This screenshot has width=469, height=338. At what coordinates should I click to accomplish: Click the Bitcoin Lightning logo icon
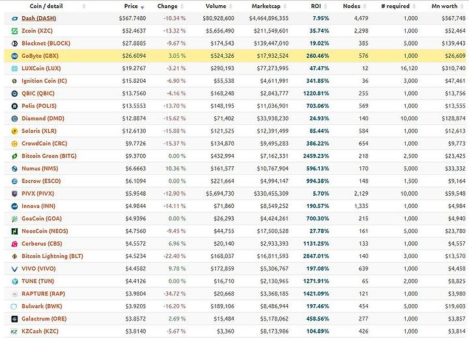pos(14,257)
